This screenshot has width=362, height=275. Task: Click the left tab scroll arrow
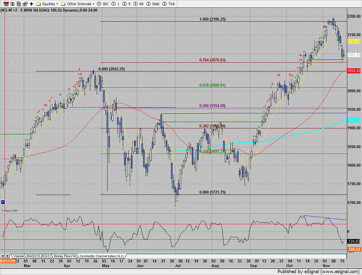click(x=3, y=256)
